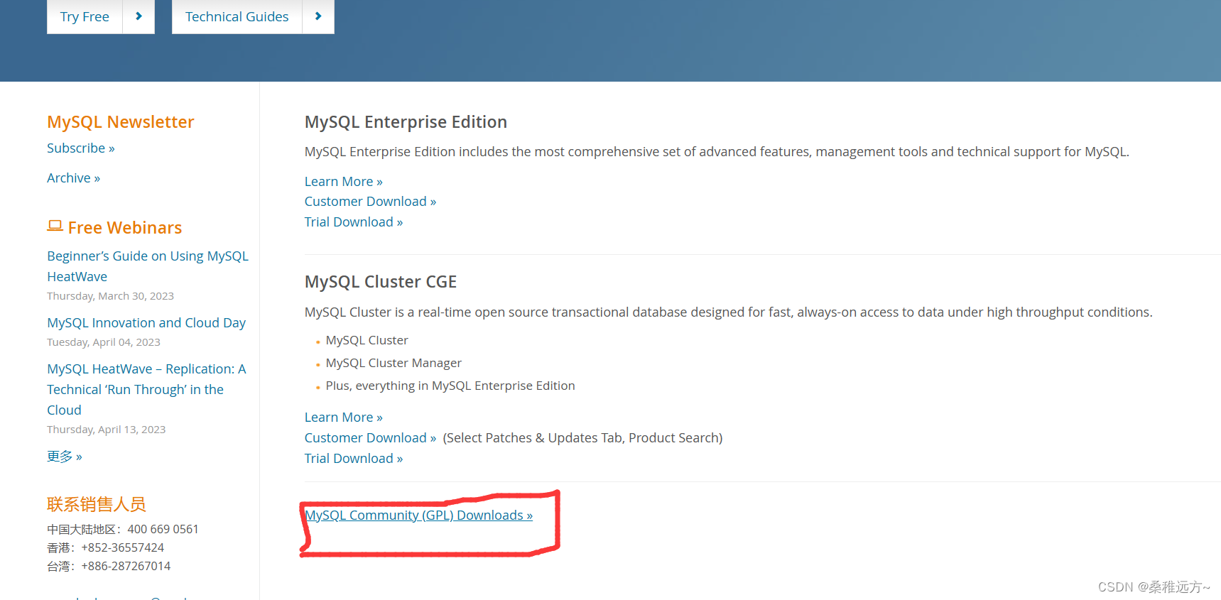
Task: Click the Select Patches & Updates Tab note
Action: point(582,437)
